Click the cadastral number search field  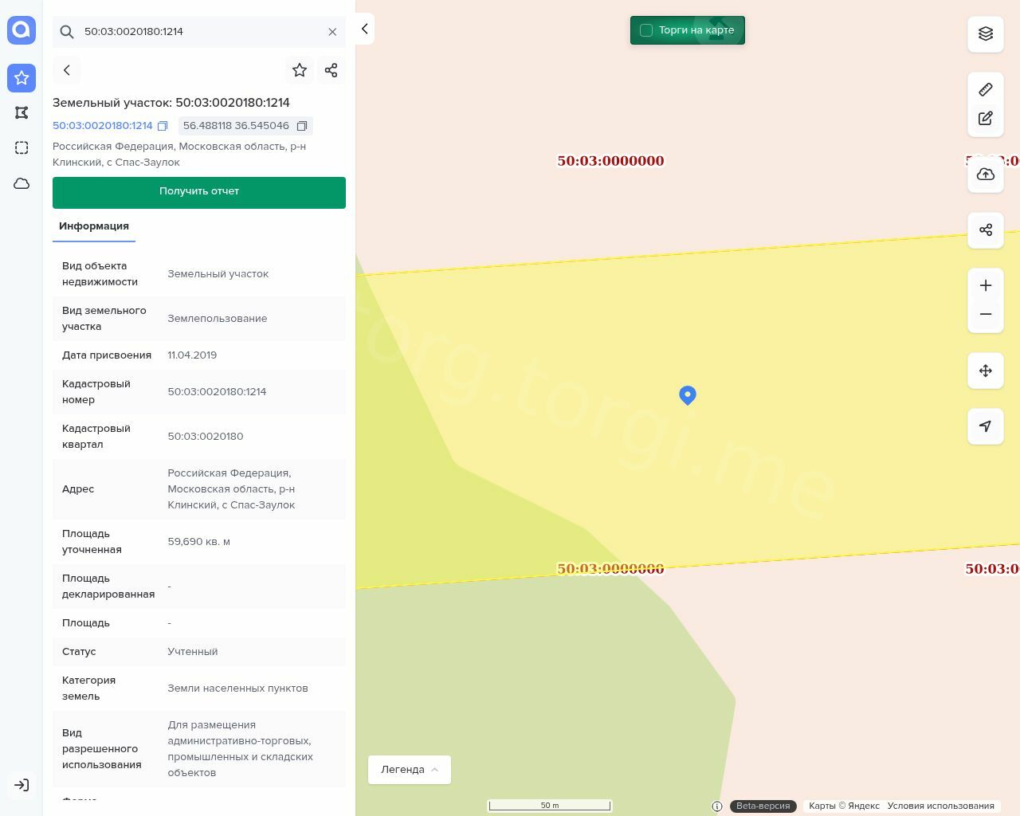pos(199,32)
